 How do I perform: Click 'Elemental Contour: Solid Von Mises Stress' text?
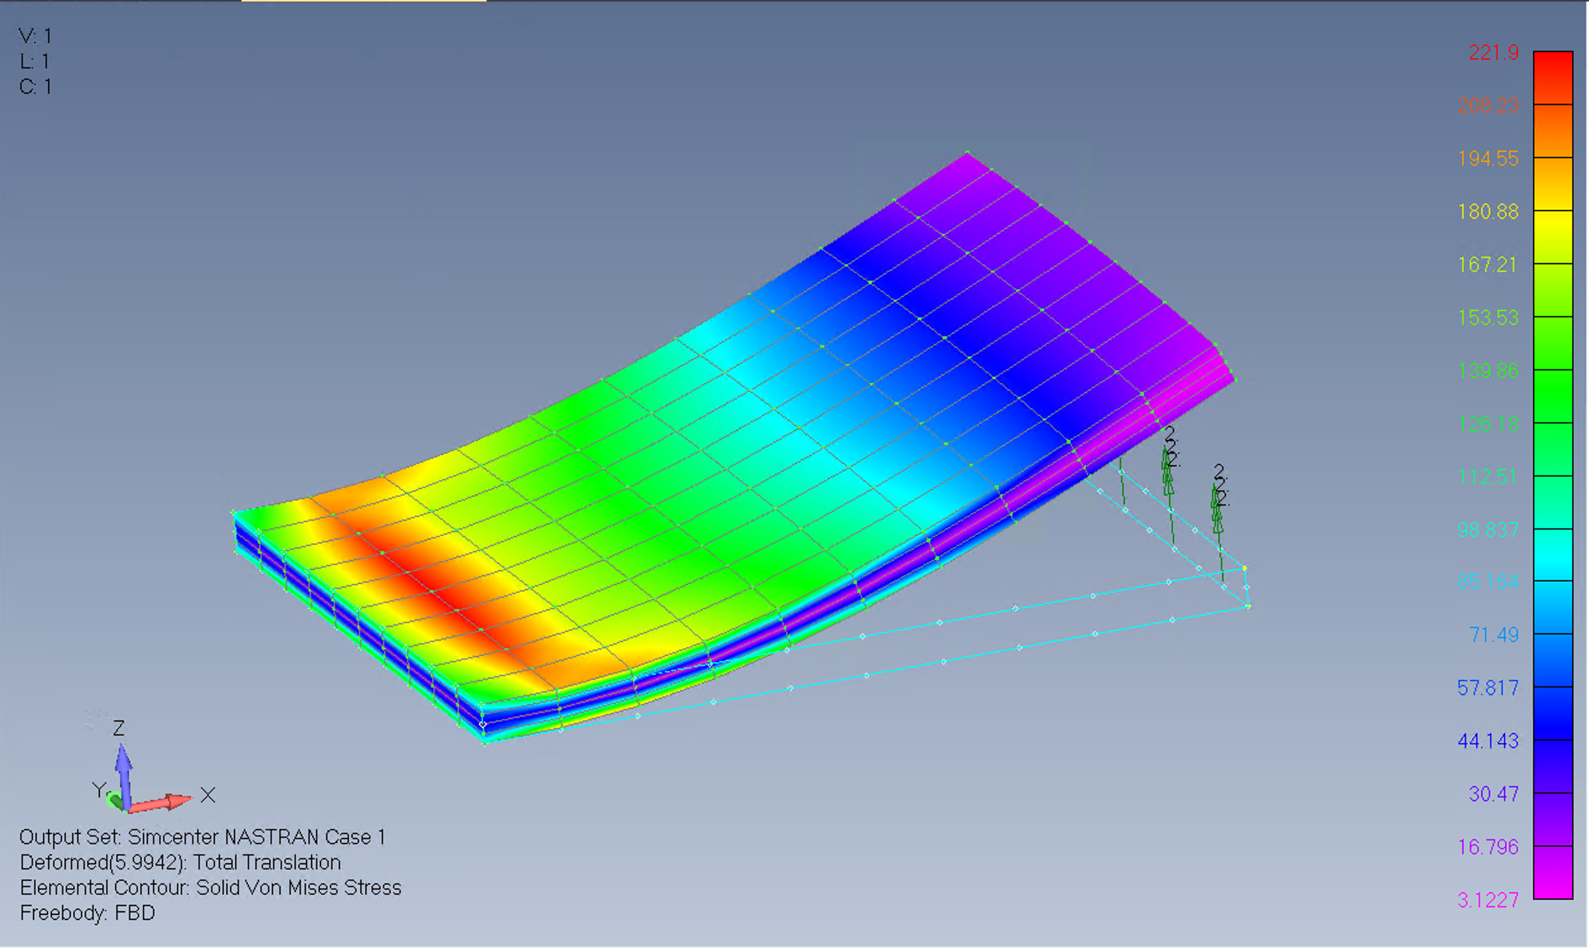coord(210,888)
